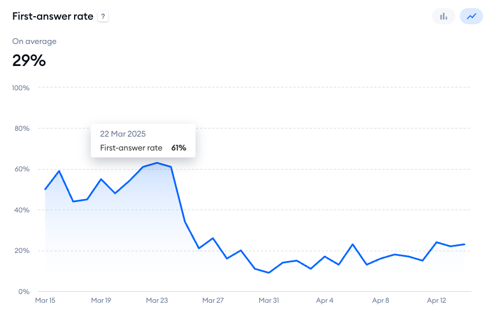Click the 60% y-axis label
Viewport: 490px width, 323px height.
pos(21,170)
